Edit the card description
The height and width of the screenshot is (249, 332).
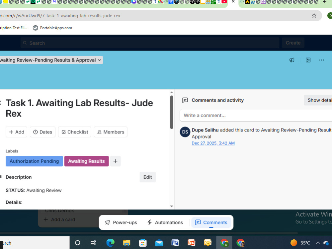(x=148, y=177)
